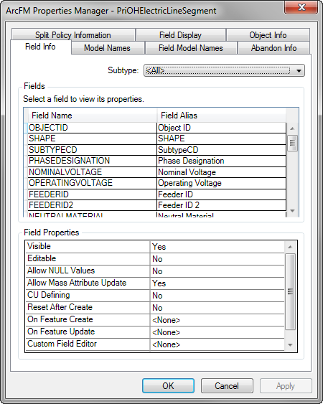The height and width of the screenshot is (404, 323).
Task: Open the On Feature Create value
Action: [217, 320]
